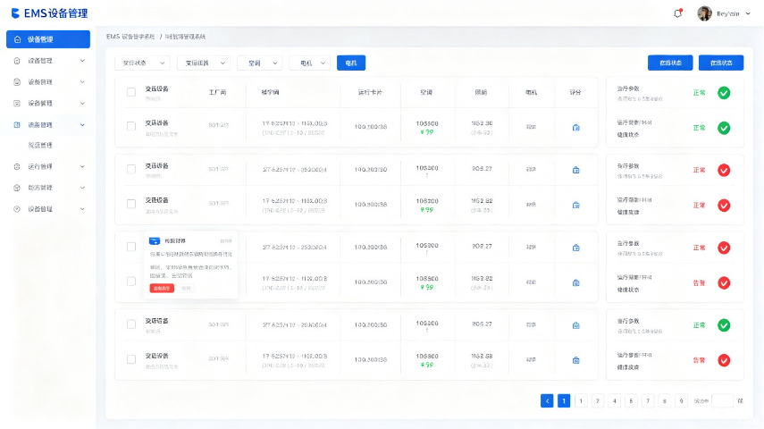This screenshot has width=764, height=429.
Task: Click the blue card icon in popup
Action: tap(155, 240)
